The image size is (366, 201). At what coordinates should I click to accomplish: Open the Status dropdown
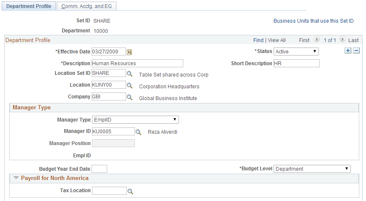(x=296, y=51)
